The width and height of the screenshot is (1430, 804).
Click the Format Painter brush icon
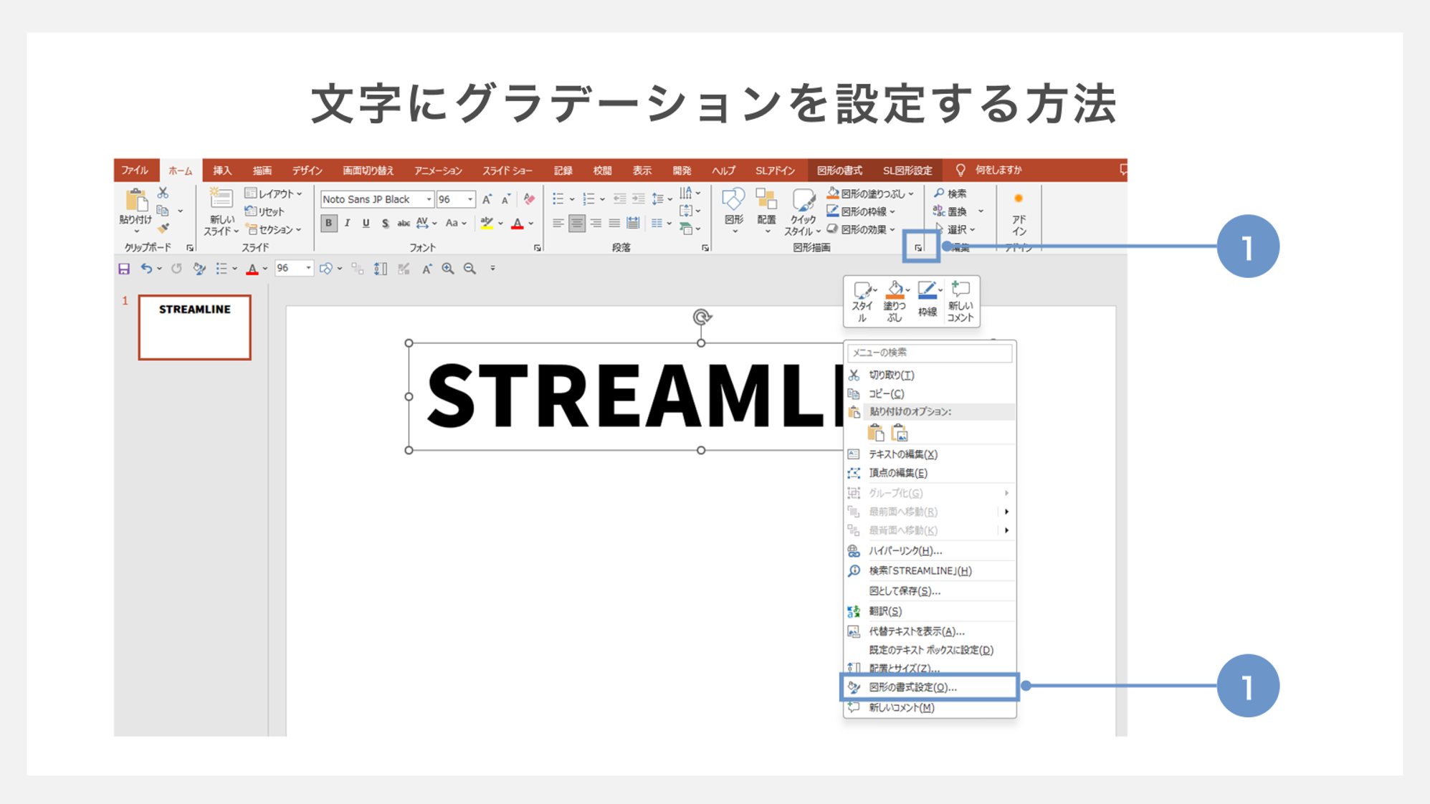click(163, 229)
